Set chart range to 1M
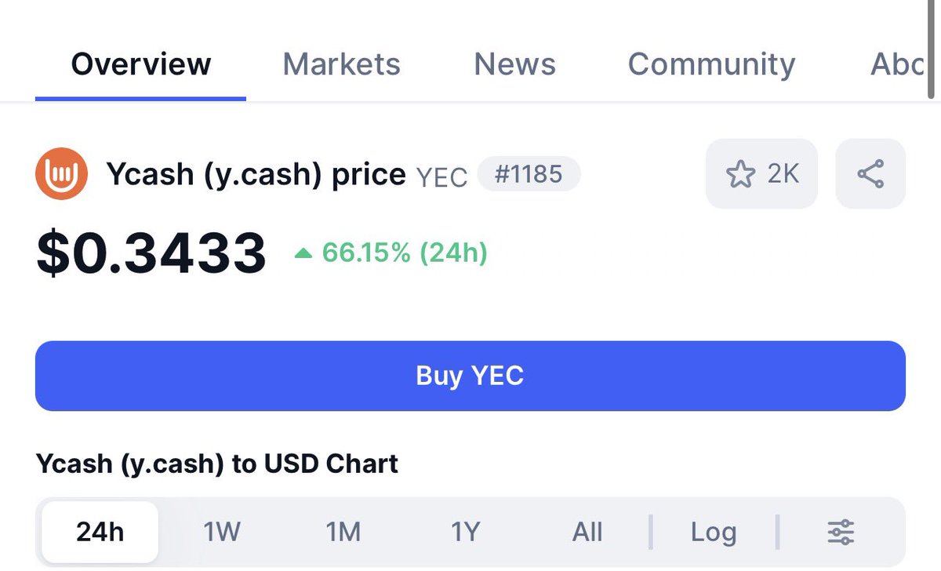 coord(343,533)
